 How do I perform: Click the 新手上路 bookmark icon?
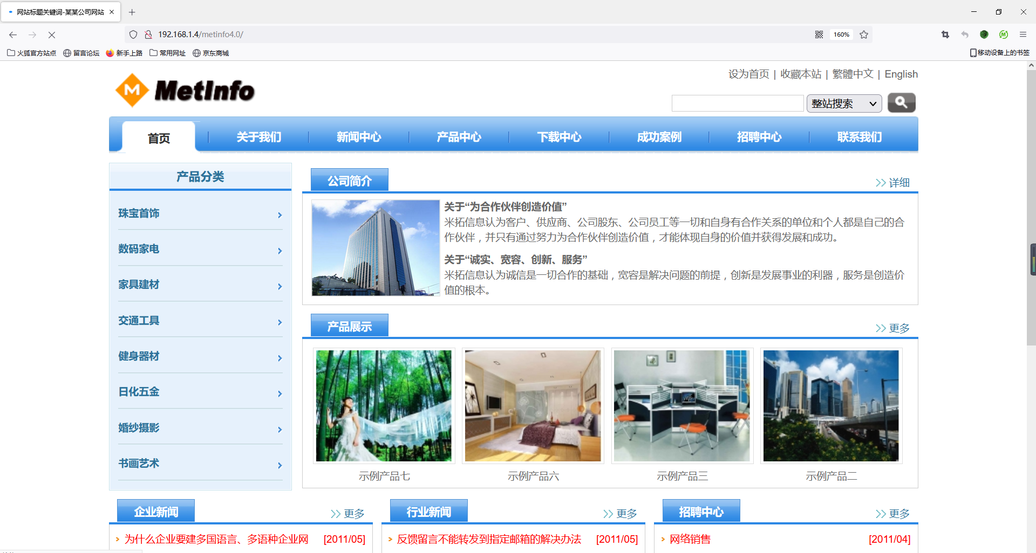pyautogui.click(x=111, y=53)
